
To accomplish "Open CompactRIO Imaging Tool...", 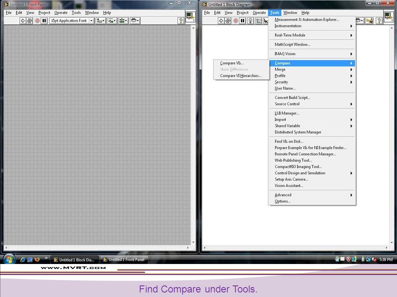I will tap(312, 167).
